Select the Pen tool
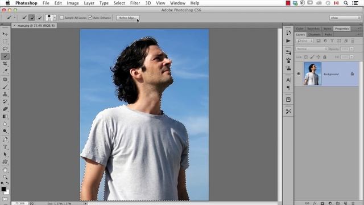This screenshot has height=205, width=364. pyautogui.click(x=5, y=140)
